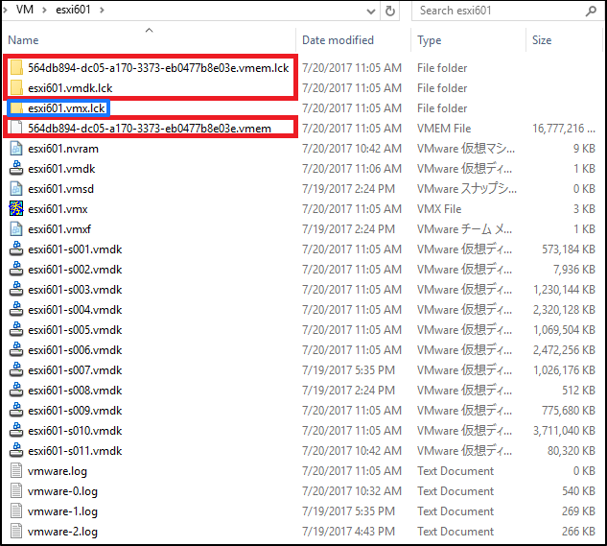Focus the Search esxi601 field
The height and width of the screenshot is (546, 607).
coord(507,11)
